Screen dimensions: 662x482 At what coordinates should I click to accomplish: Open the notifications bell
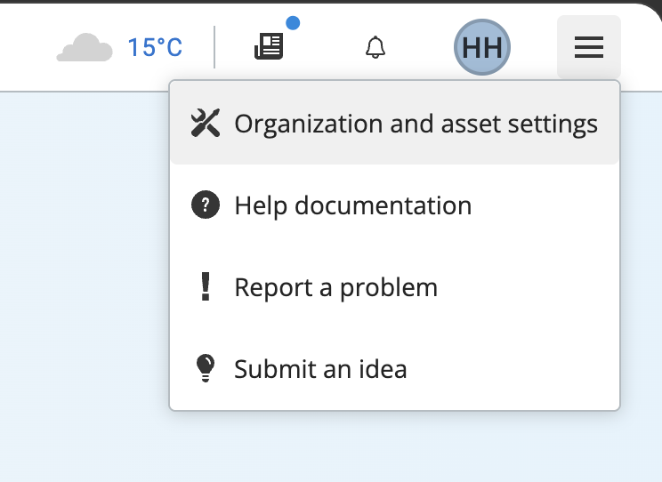point(375,47)
